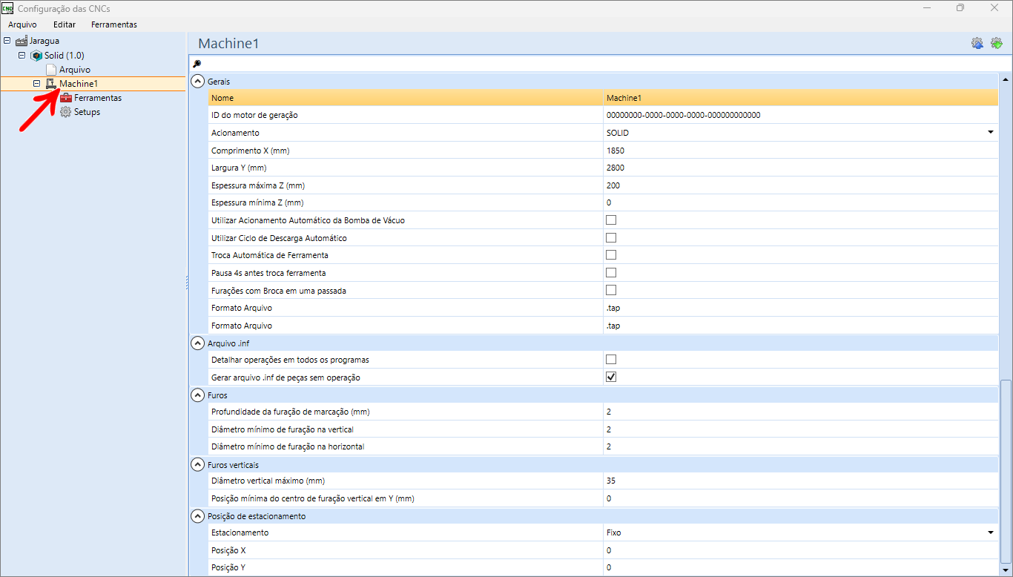Click the ID do motor de geração value
1013x577 pixels.
pyautogui.click(x=800, y=115)
